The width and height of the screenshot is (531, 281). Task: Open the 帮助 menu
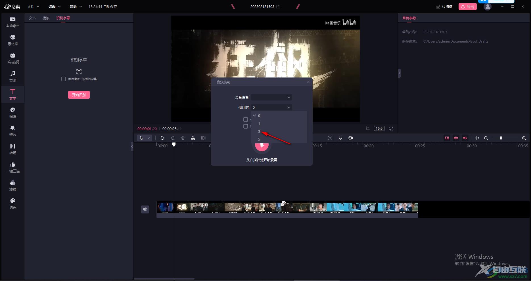76,7
